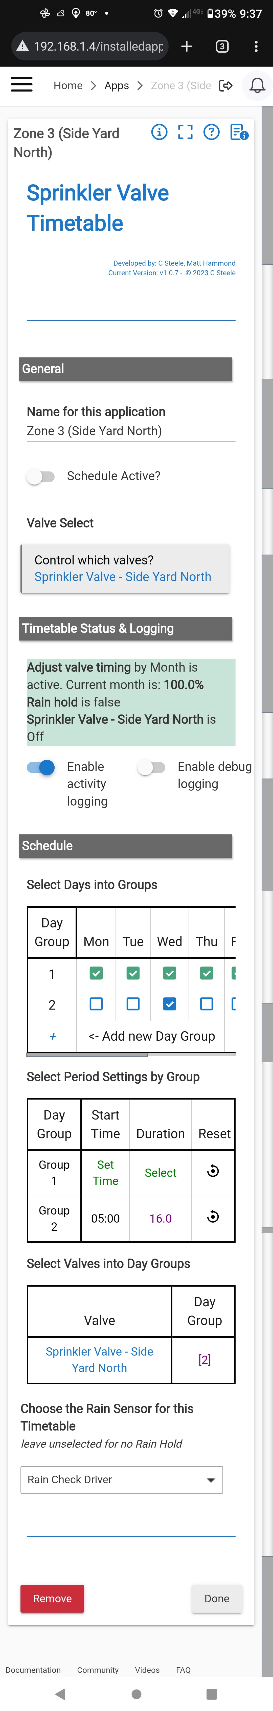Open the help question mark icon
Viewport: 273px width, 1711px height.
coord(211,132)
